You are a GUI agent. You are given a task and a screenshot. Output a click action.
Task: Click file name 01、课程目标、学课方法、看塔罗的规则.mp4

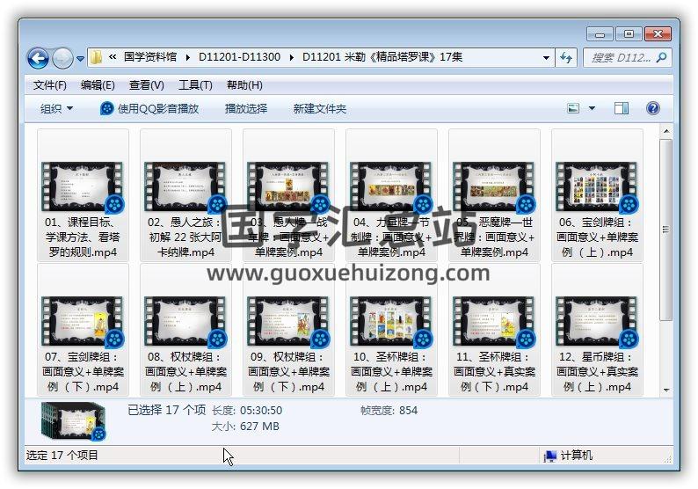click(83, 237)
